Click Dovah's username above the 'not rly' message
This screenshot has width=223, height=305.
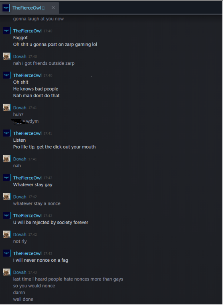(x=20, y=235)
